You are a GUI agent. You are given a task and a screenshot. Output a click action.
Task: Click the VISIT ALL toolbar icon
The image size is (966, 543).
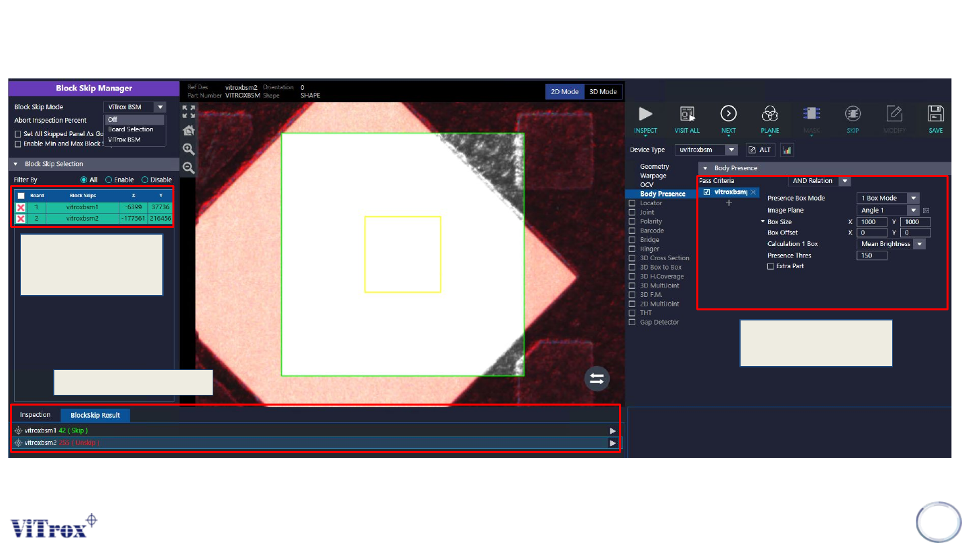pos(687,114)
